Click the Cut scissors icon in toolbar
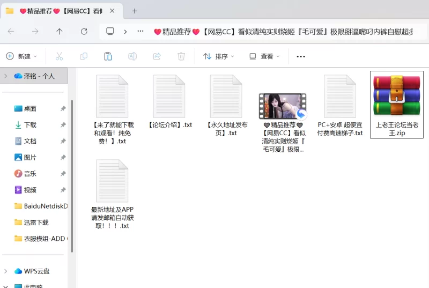This screenshot has width=429, height=288. 59,56
